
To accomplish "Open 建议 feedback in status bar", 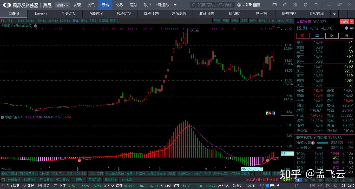I will (x=44, y=186).
